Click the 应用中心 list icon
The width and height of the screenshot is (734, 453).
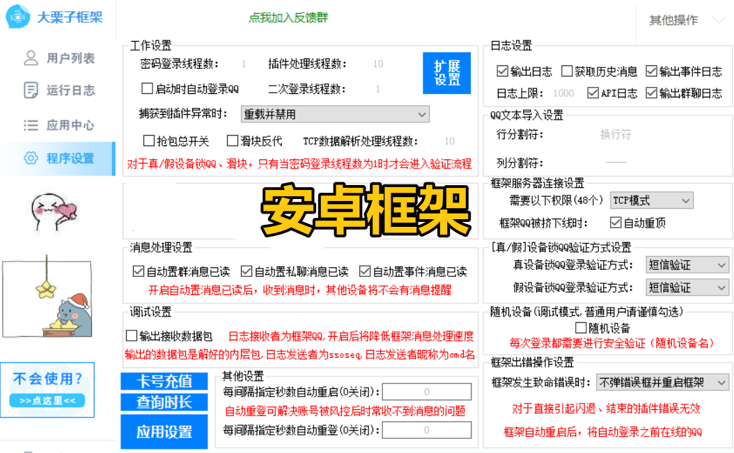[31, 125]
